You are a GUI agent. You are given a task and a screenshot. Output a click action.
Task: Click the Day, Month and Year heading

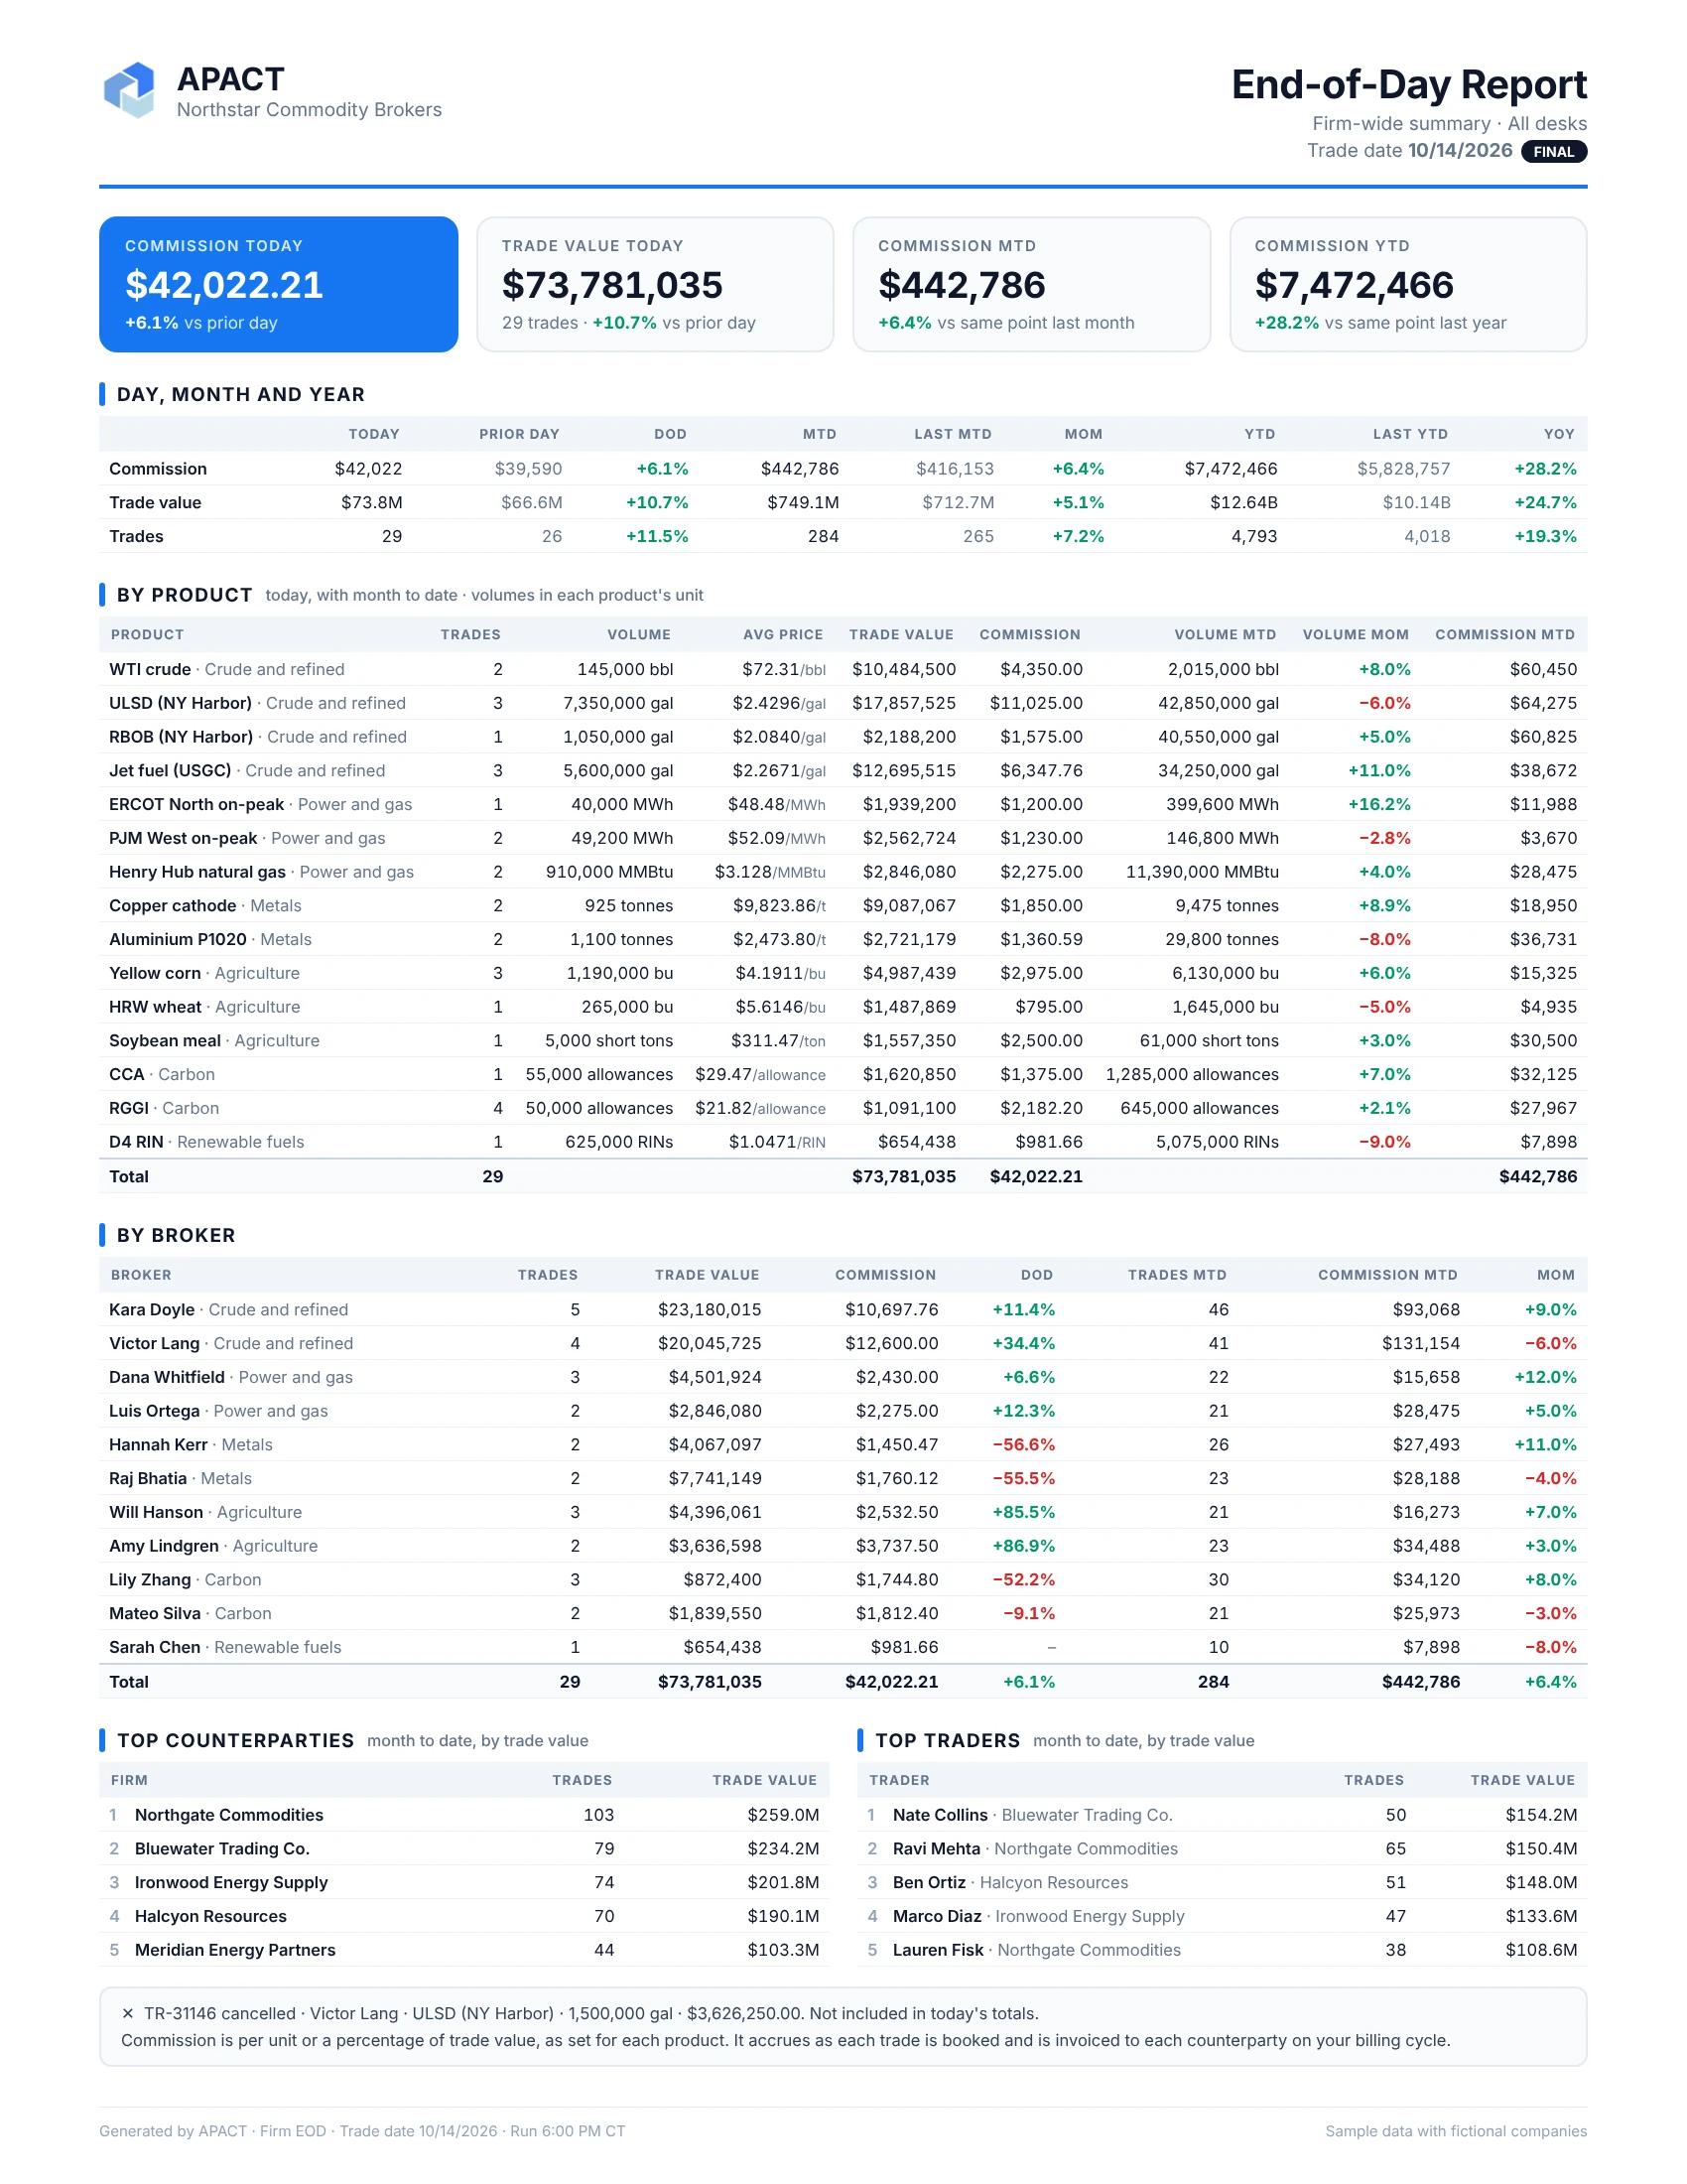point(241,394)
